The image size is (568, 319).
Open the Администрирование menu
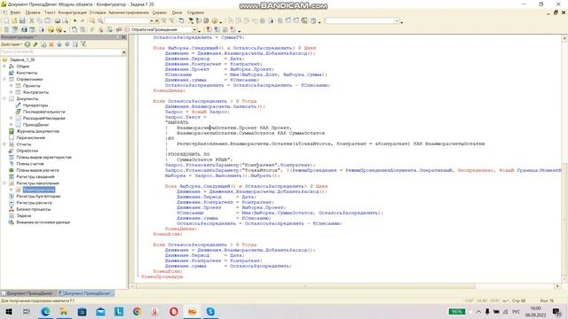(x=129, y=12)
